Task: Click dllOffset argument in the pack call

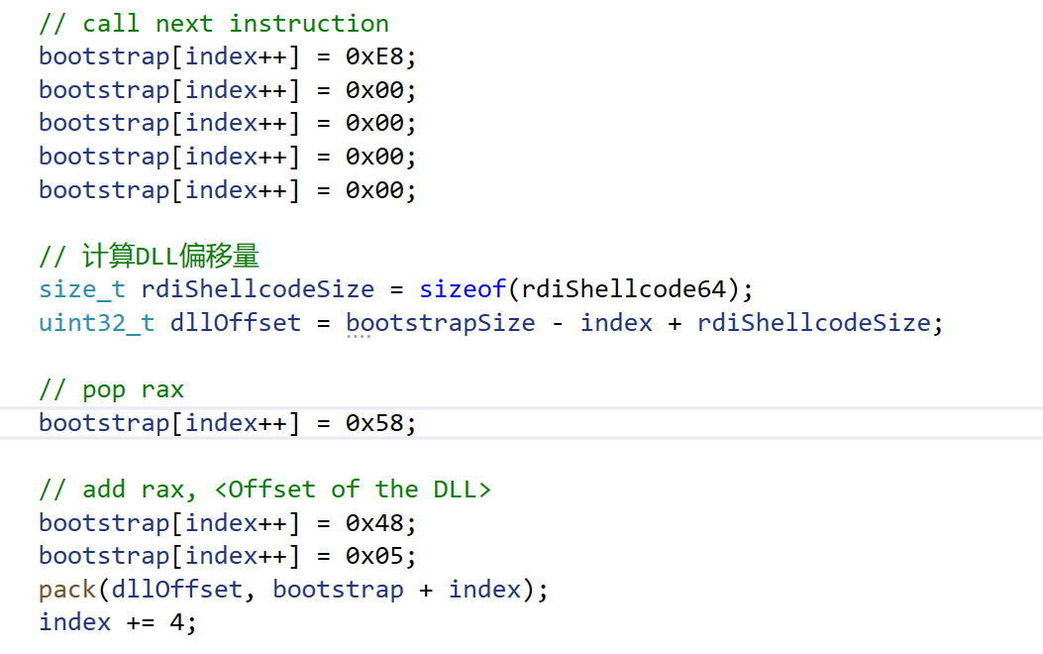Action: coord(177,590)
